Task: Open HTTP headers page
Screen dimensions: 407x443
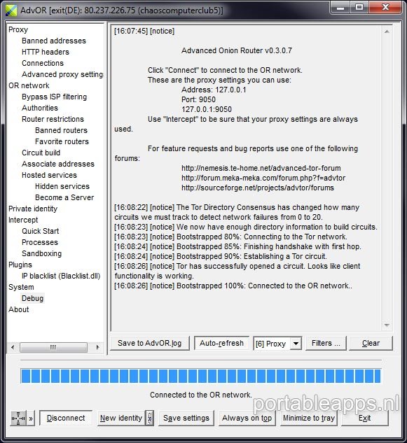Action: pyautogui.click(x=46, y=52)
